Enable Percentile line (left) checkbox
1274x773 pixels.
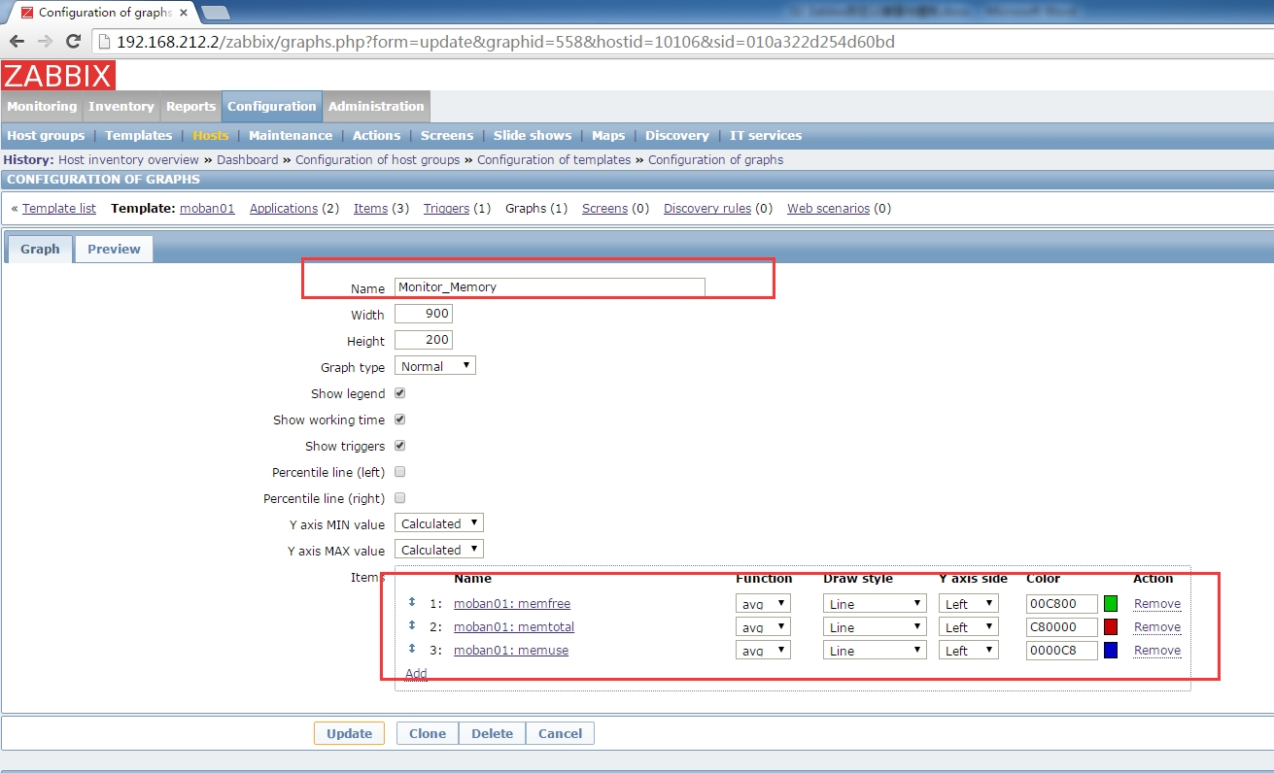point(399,472)
